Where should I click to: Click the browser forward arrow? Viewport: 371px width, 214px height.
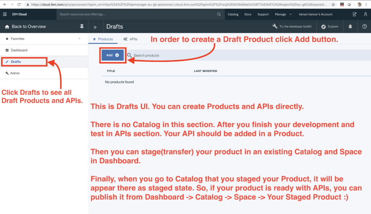point(12,4)
